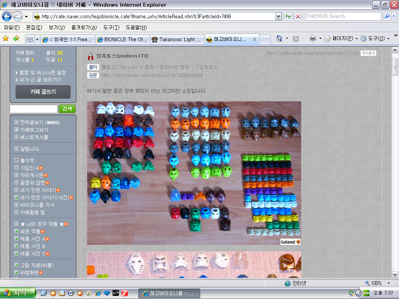Click the green 검색 button

coord(67,109)
